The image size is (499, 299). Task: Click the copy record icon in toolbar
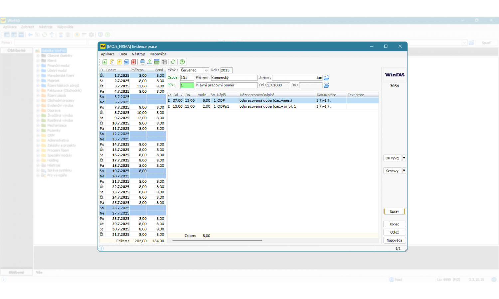click(x=112, y=62)
